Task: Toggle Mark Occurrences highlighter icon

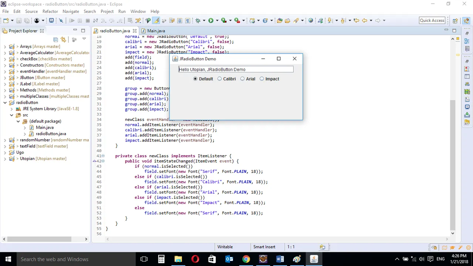Action: point(156,21)
